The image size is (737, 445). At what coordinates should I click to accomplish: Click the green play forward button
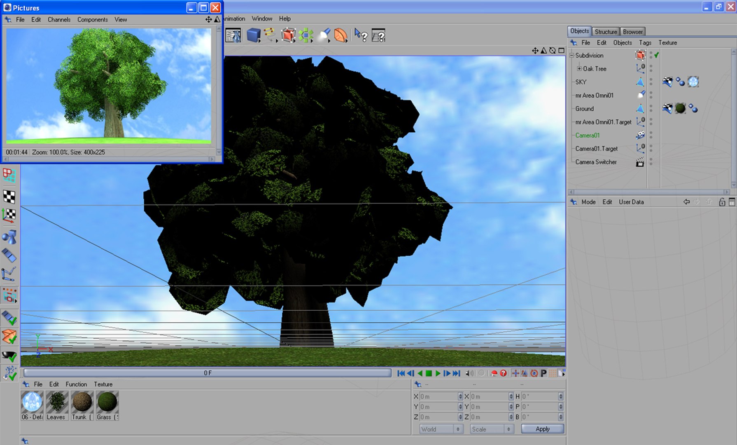tap(438, 373)
